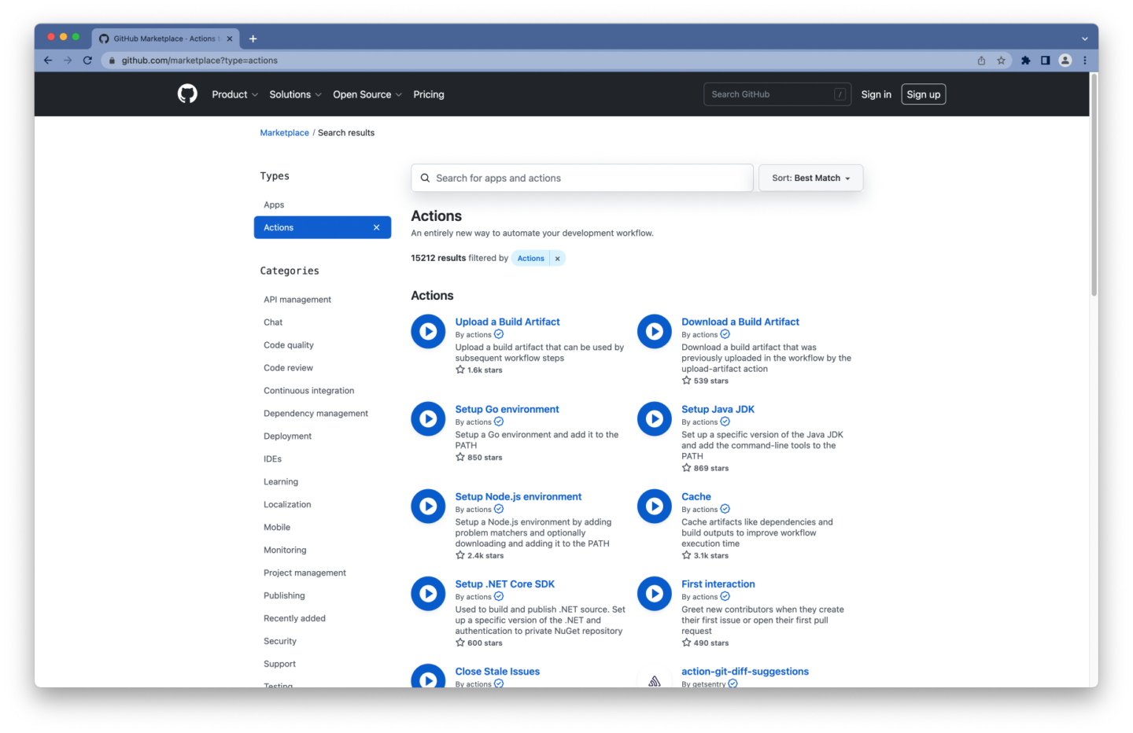
Task: Open the Cache action link
Action: (x=696, y=496)
